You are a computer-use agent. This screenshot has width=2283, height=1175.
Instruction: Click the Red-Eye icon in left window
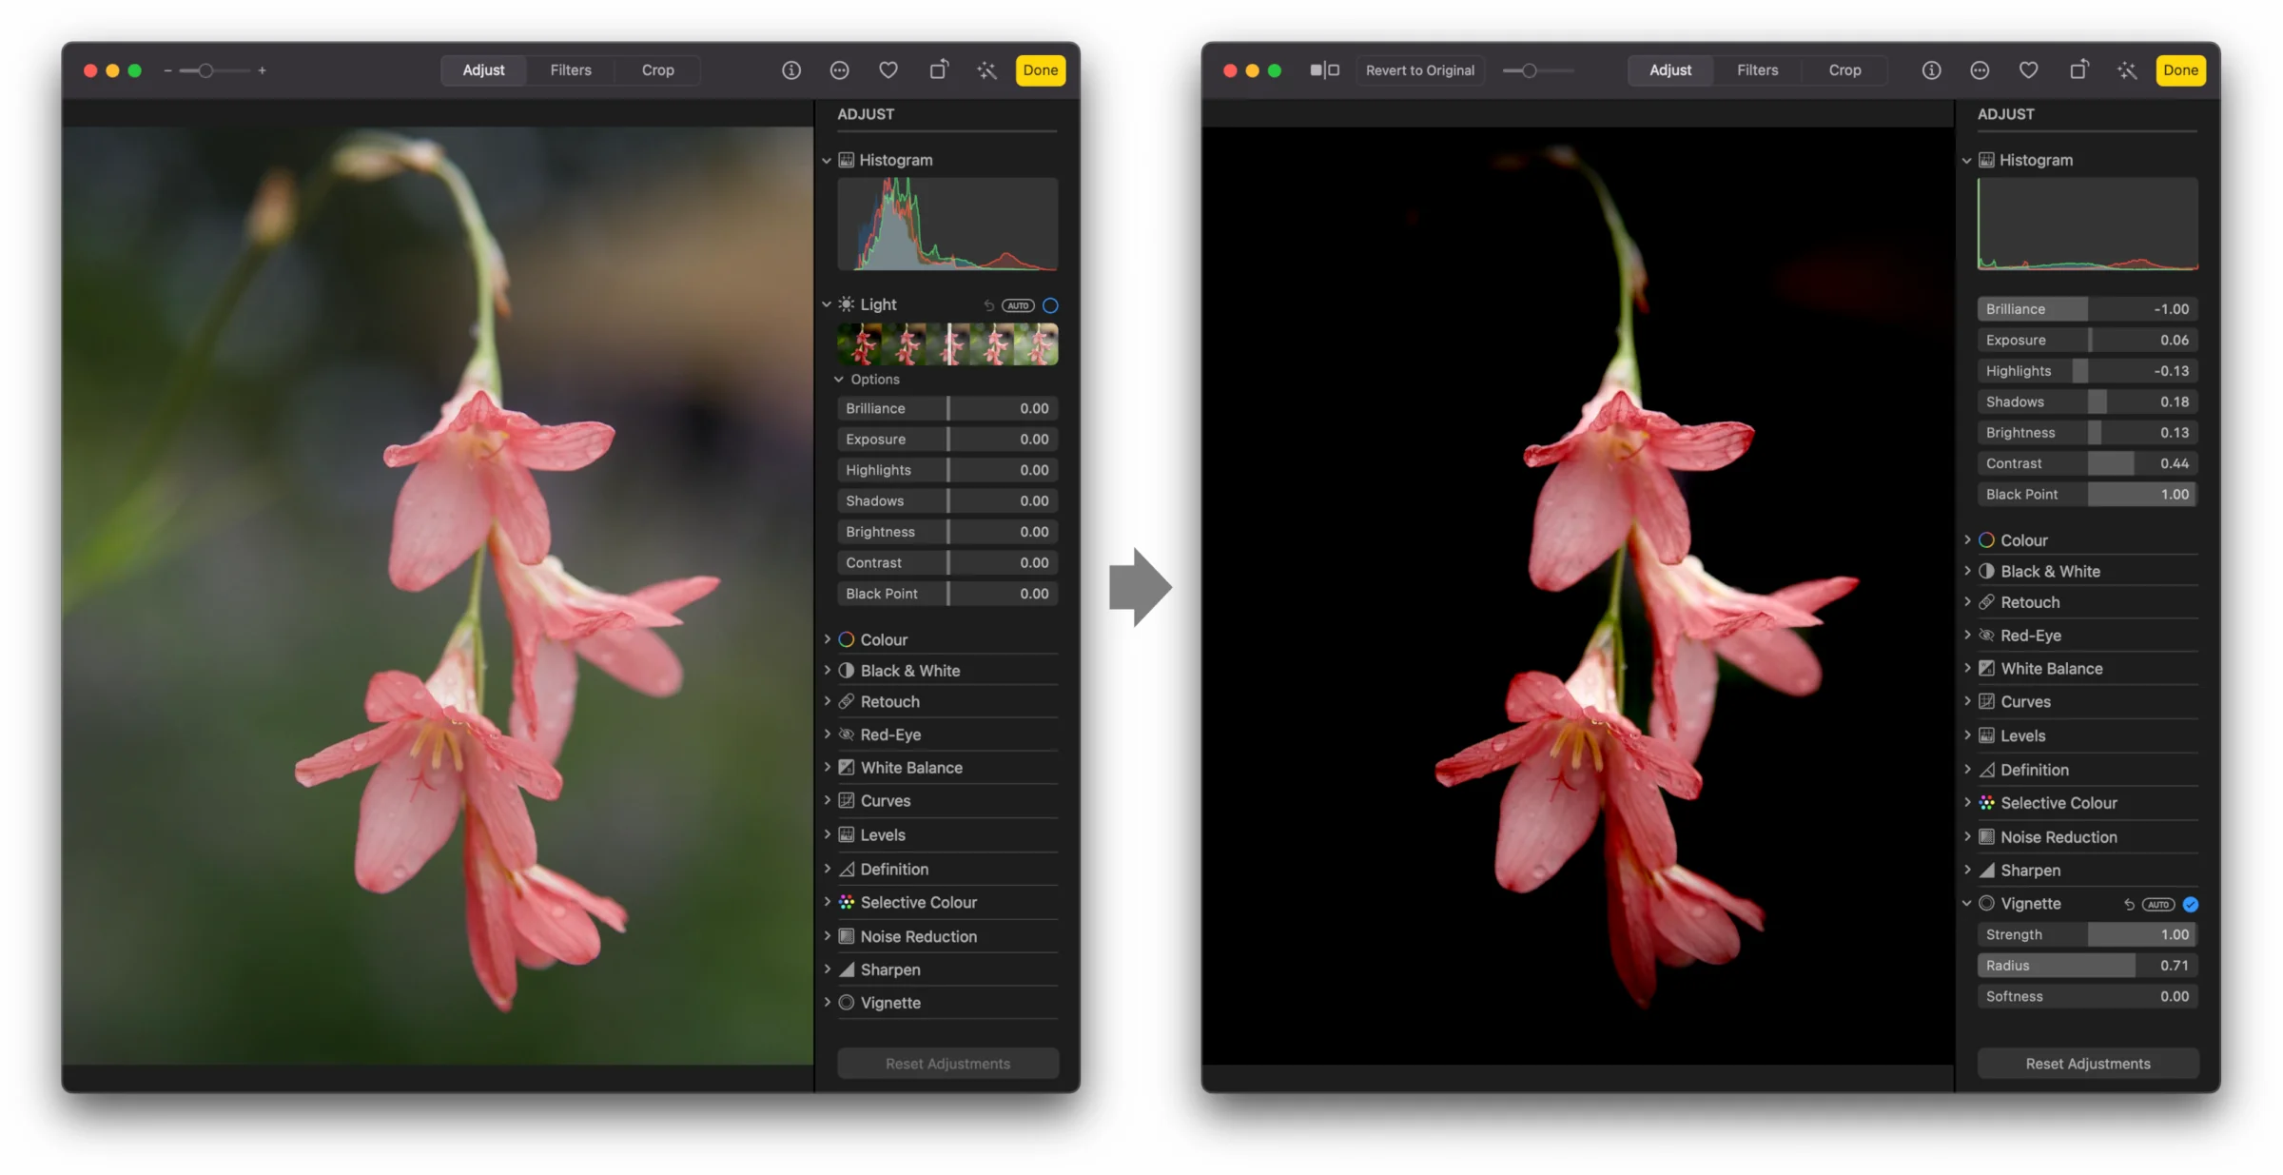coord(846,734)
